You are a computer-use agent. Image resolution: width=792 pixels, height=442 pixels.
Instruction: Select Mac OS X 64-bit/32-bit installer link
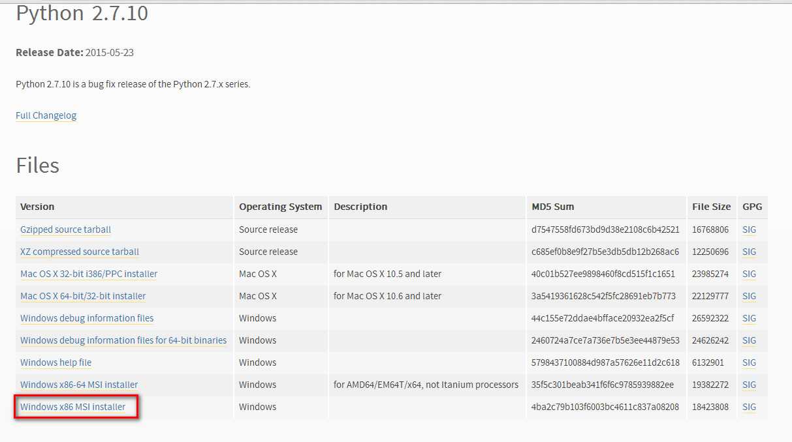click(x=83, y=296)
